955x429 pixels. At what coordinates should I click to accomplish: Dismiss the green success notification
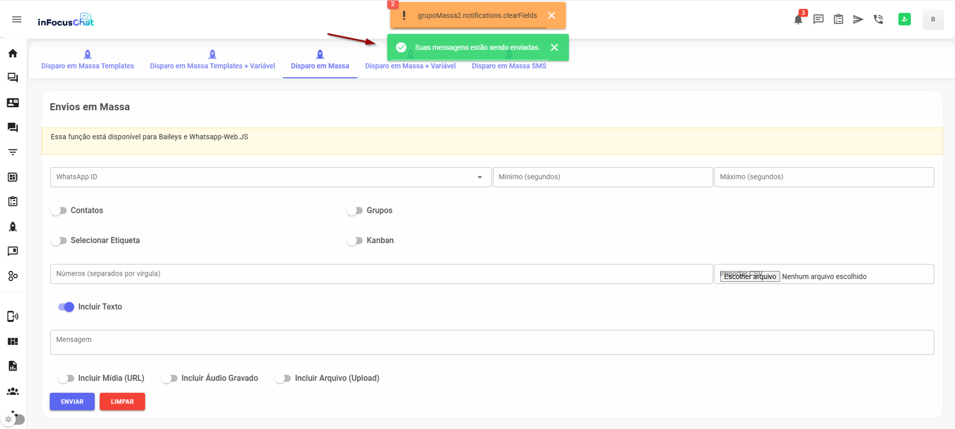click(x=554, y=47)
